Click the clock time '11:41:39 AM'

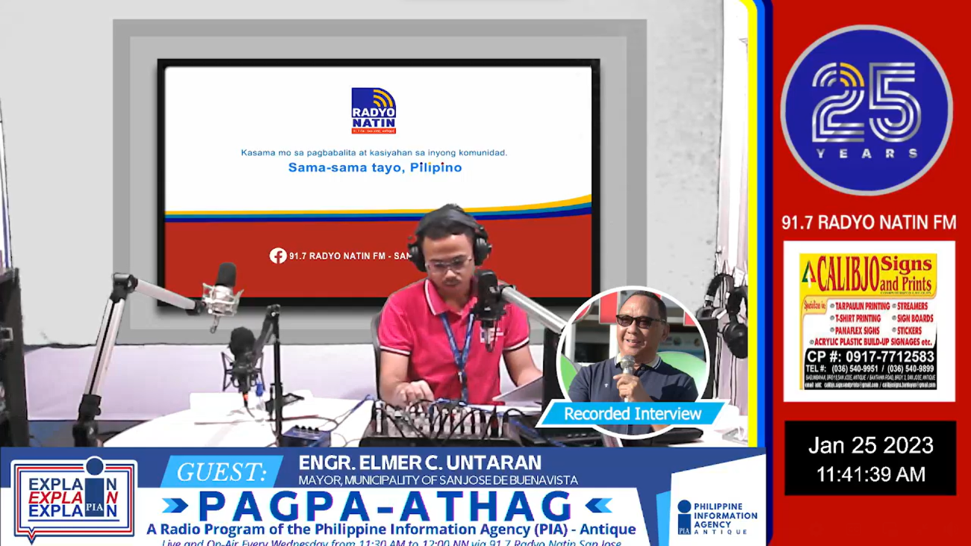pyautogui.click(x=871, y=474)
